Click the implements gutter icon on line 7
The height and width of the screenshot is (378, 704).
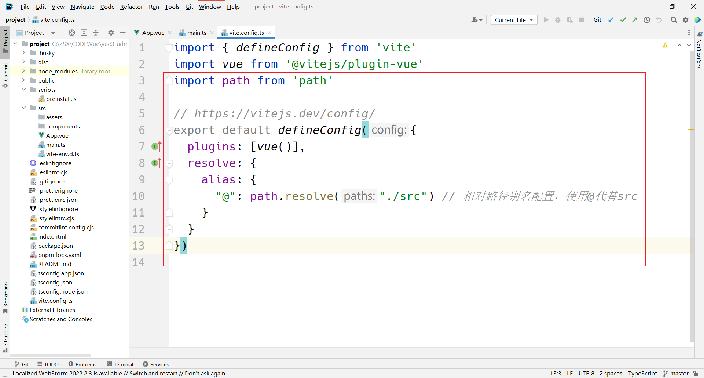[x=156, y=146]
